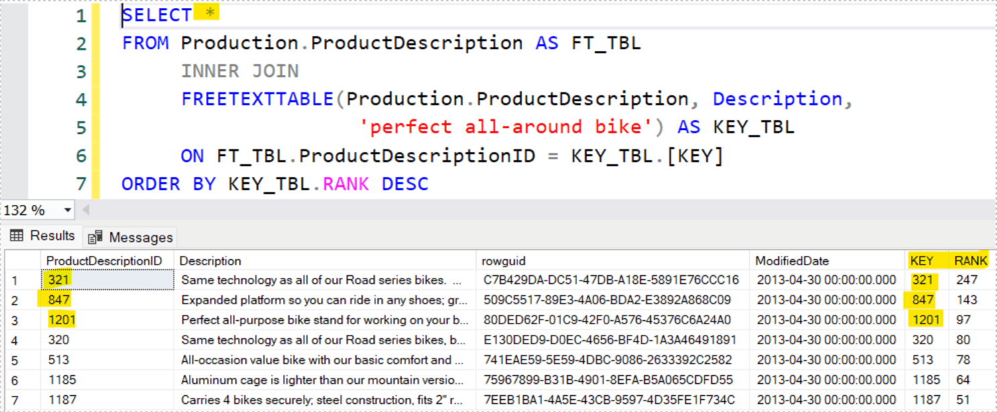Screen dimensions: 997x412
Task: Select the ProductDescriptionID column header
Action: click(104, 261)
